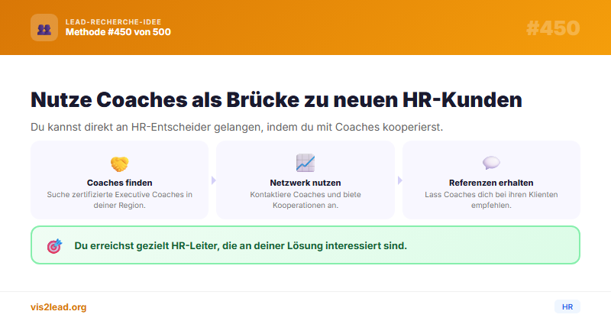
Task: Click the Referenzen erhalten title
Action: tap(491, 183)
